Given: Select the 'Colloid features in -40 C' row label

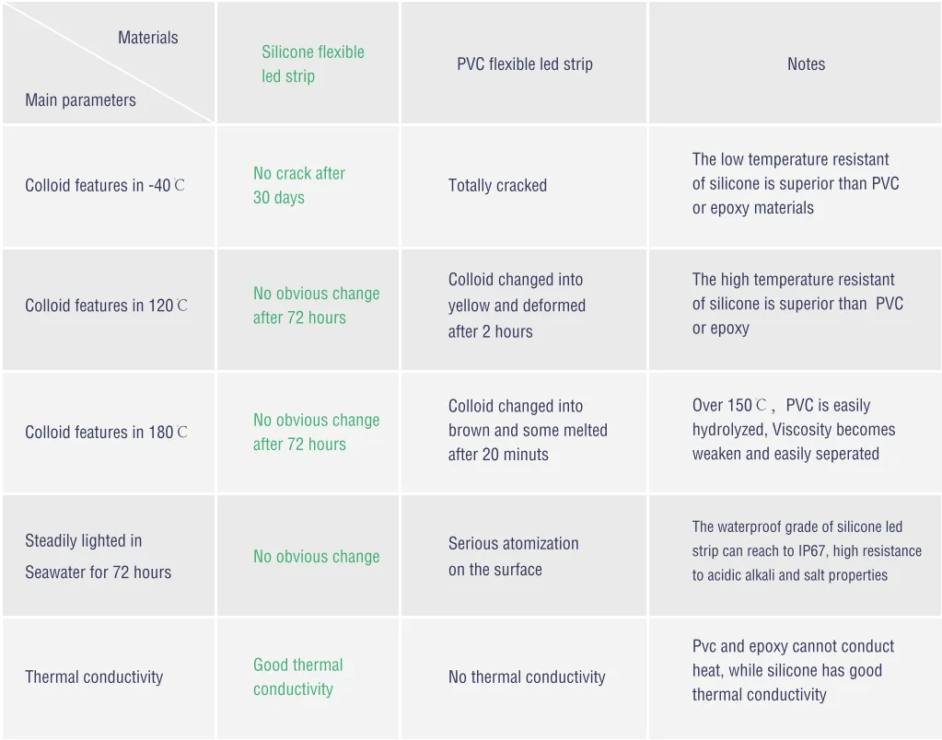Looking at the screenshot, I should [105, 186].
